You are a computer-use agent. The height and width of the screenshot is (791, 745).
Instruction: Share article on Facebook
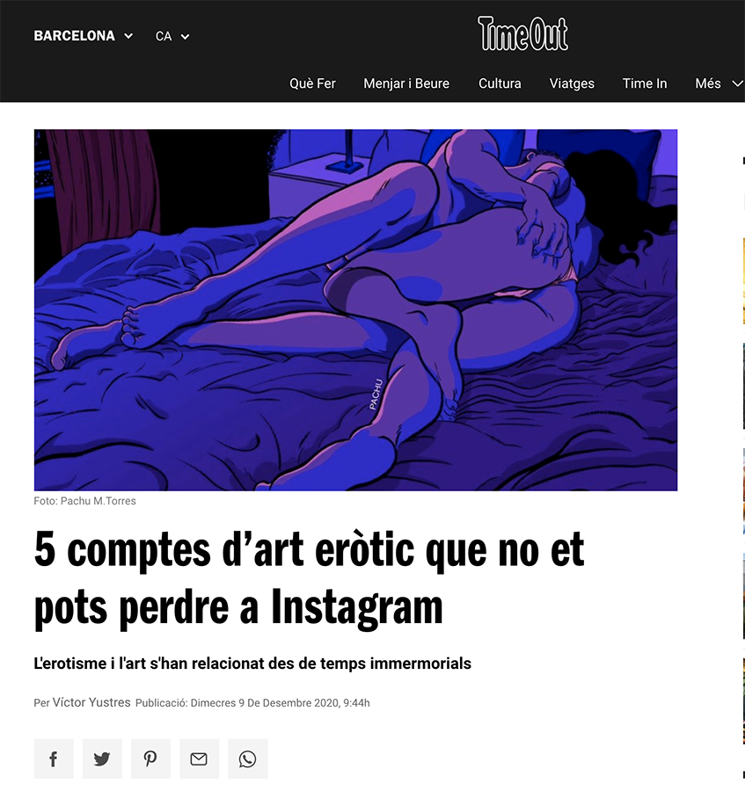pos(54,758)
